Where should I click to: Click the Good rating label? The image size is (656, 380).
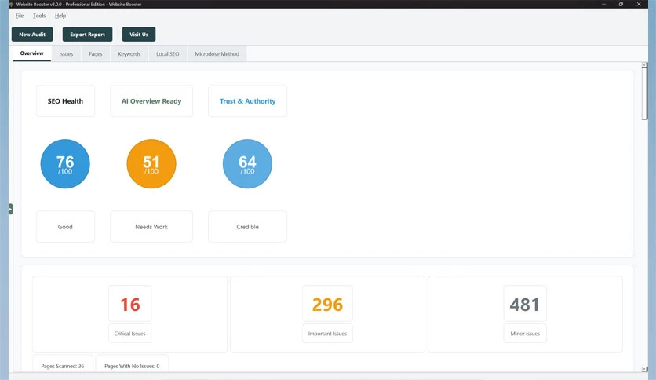[65, 226]
